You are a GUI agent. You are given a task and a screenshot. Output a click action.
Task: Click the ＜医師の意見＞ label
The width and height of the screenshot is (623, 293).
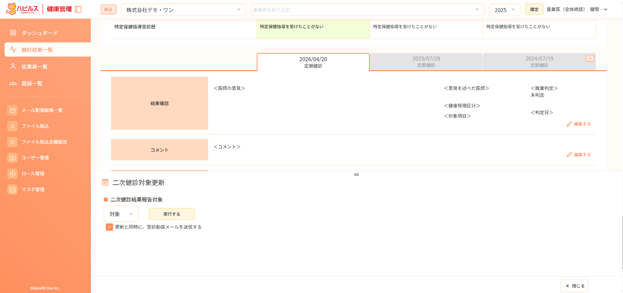(229, 88)
